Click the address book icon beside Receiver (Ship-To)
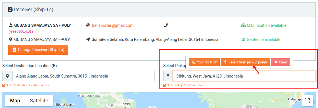The width and height of the screenshot is (318, 108). coord(10,10)
